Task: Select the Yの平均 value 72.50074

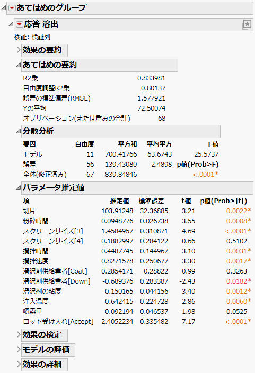Action: [x=151, y=108]
